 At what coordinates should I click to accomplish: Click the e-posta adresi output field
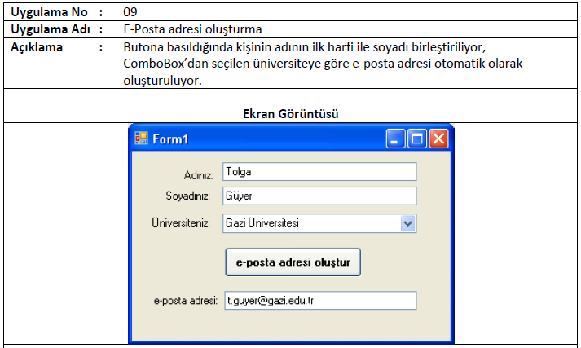click(x=320, y=301)
